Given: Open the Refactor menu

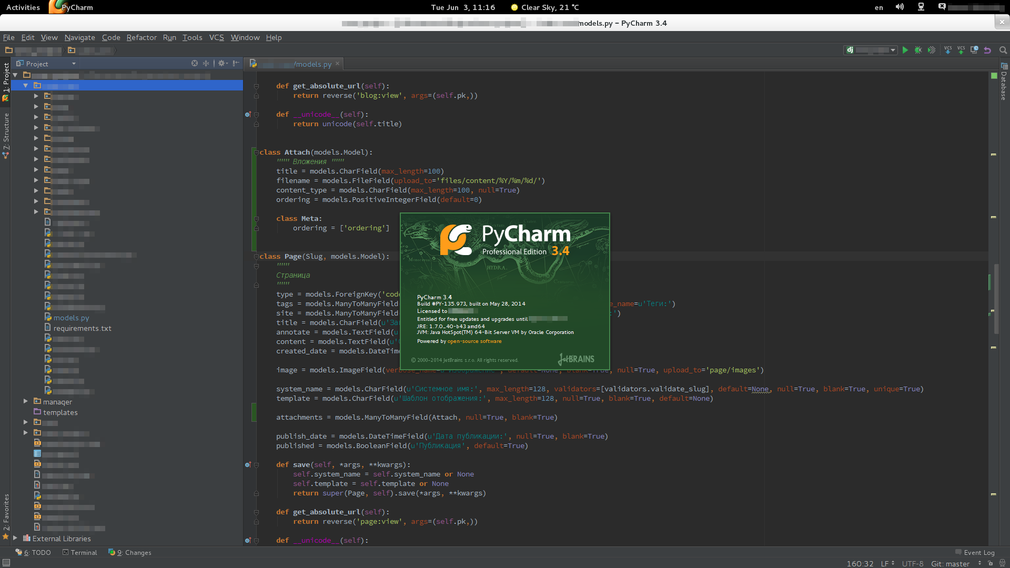Looking at the screenshot, I should click(142, 37).
